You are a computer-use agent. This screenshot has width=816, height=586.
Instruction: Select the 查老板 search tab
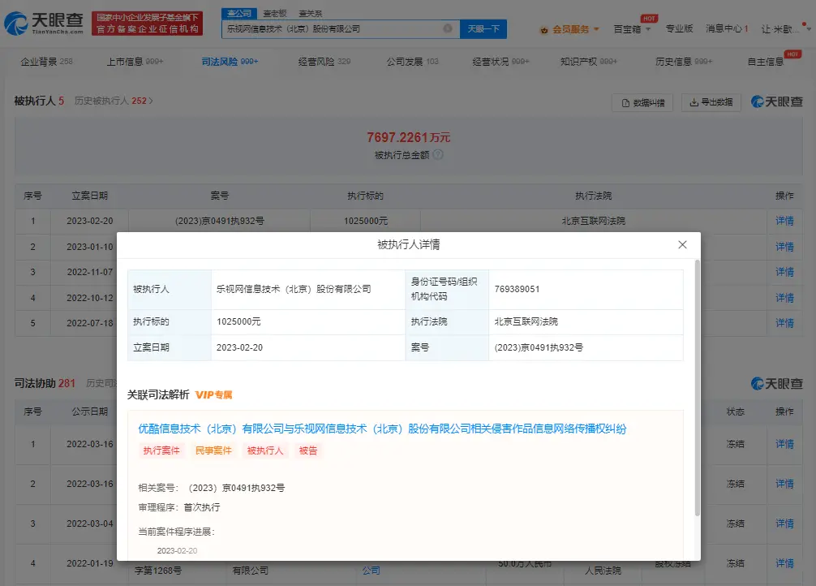point(275,13)
